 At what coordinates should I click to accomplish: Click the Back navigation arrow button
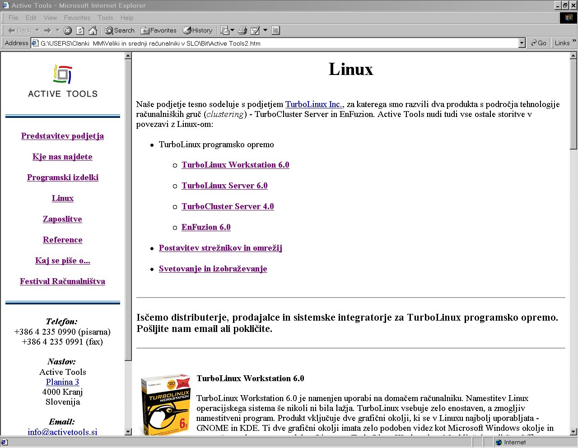pyautogui.click(x=19, y=30)
